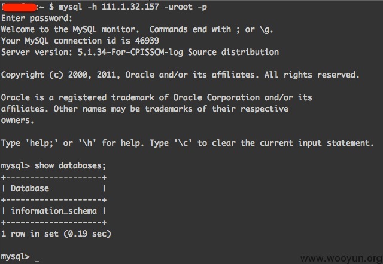Click the 1 row in set result line
This screenshot has height=264, width=383.
56,234
